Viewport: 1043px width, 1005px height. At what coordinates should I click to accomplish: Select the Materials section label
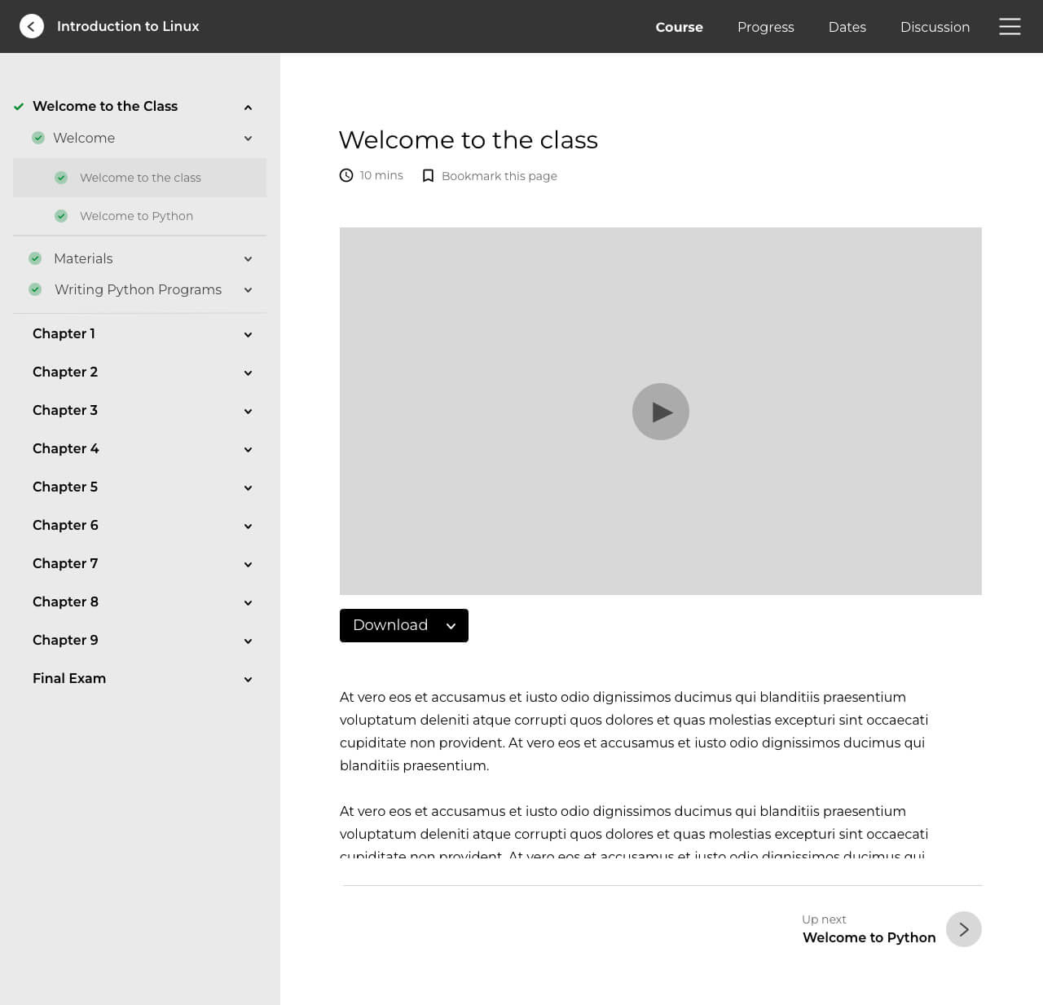(83, 258)
